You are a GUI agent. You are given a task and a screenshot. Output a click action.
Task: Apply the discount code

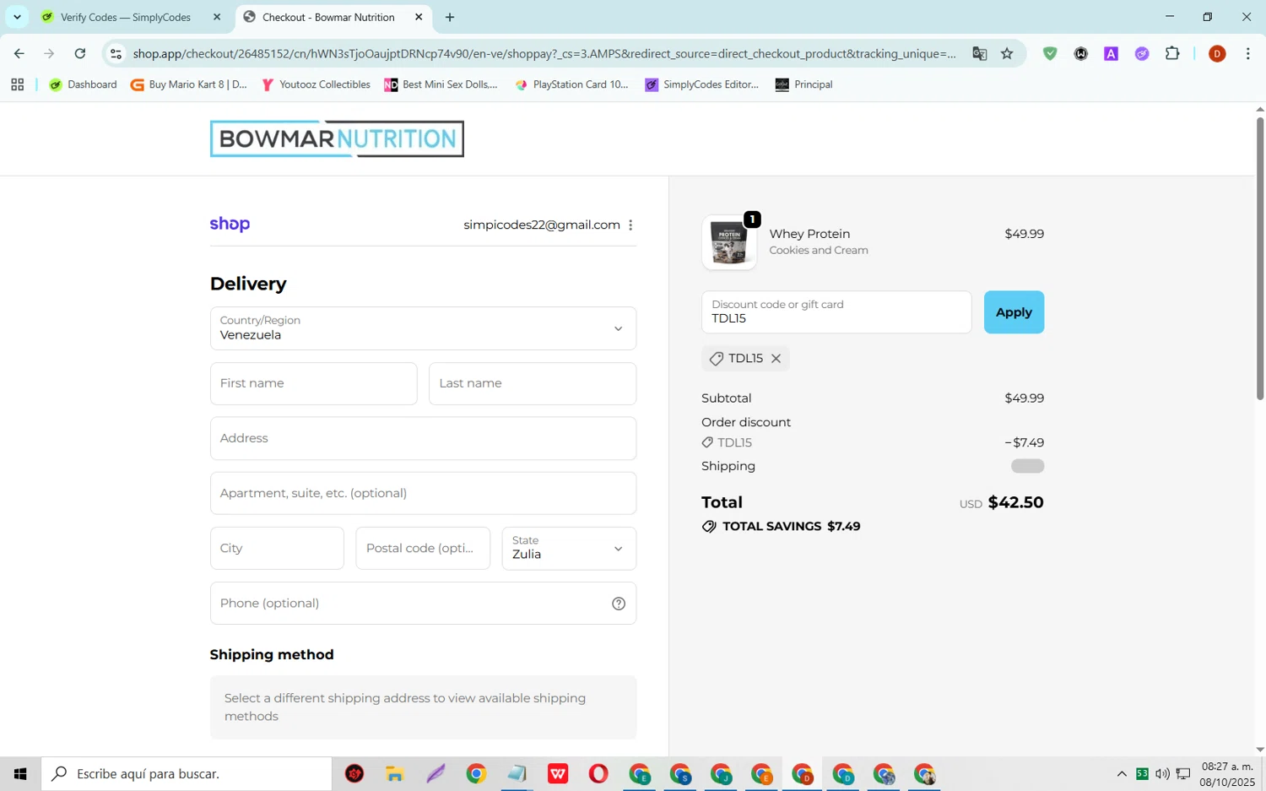click(x=1014, y=312)
